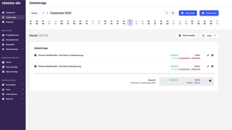This screenshot has width=232, height=130.
Task: Edit the Ausbesserung entry with pencil icon
Action: click(x=208, y=55)
